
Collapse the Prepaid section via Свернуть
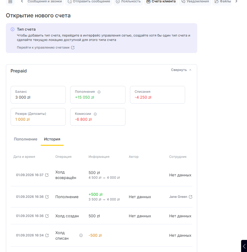pos(181,70)
